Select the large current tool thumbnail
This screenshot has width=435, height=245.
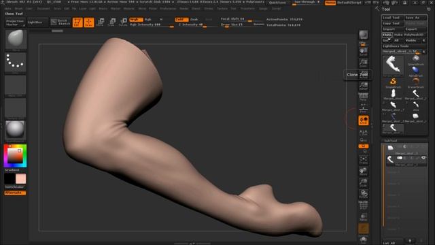(393, 65)
